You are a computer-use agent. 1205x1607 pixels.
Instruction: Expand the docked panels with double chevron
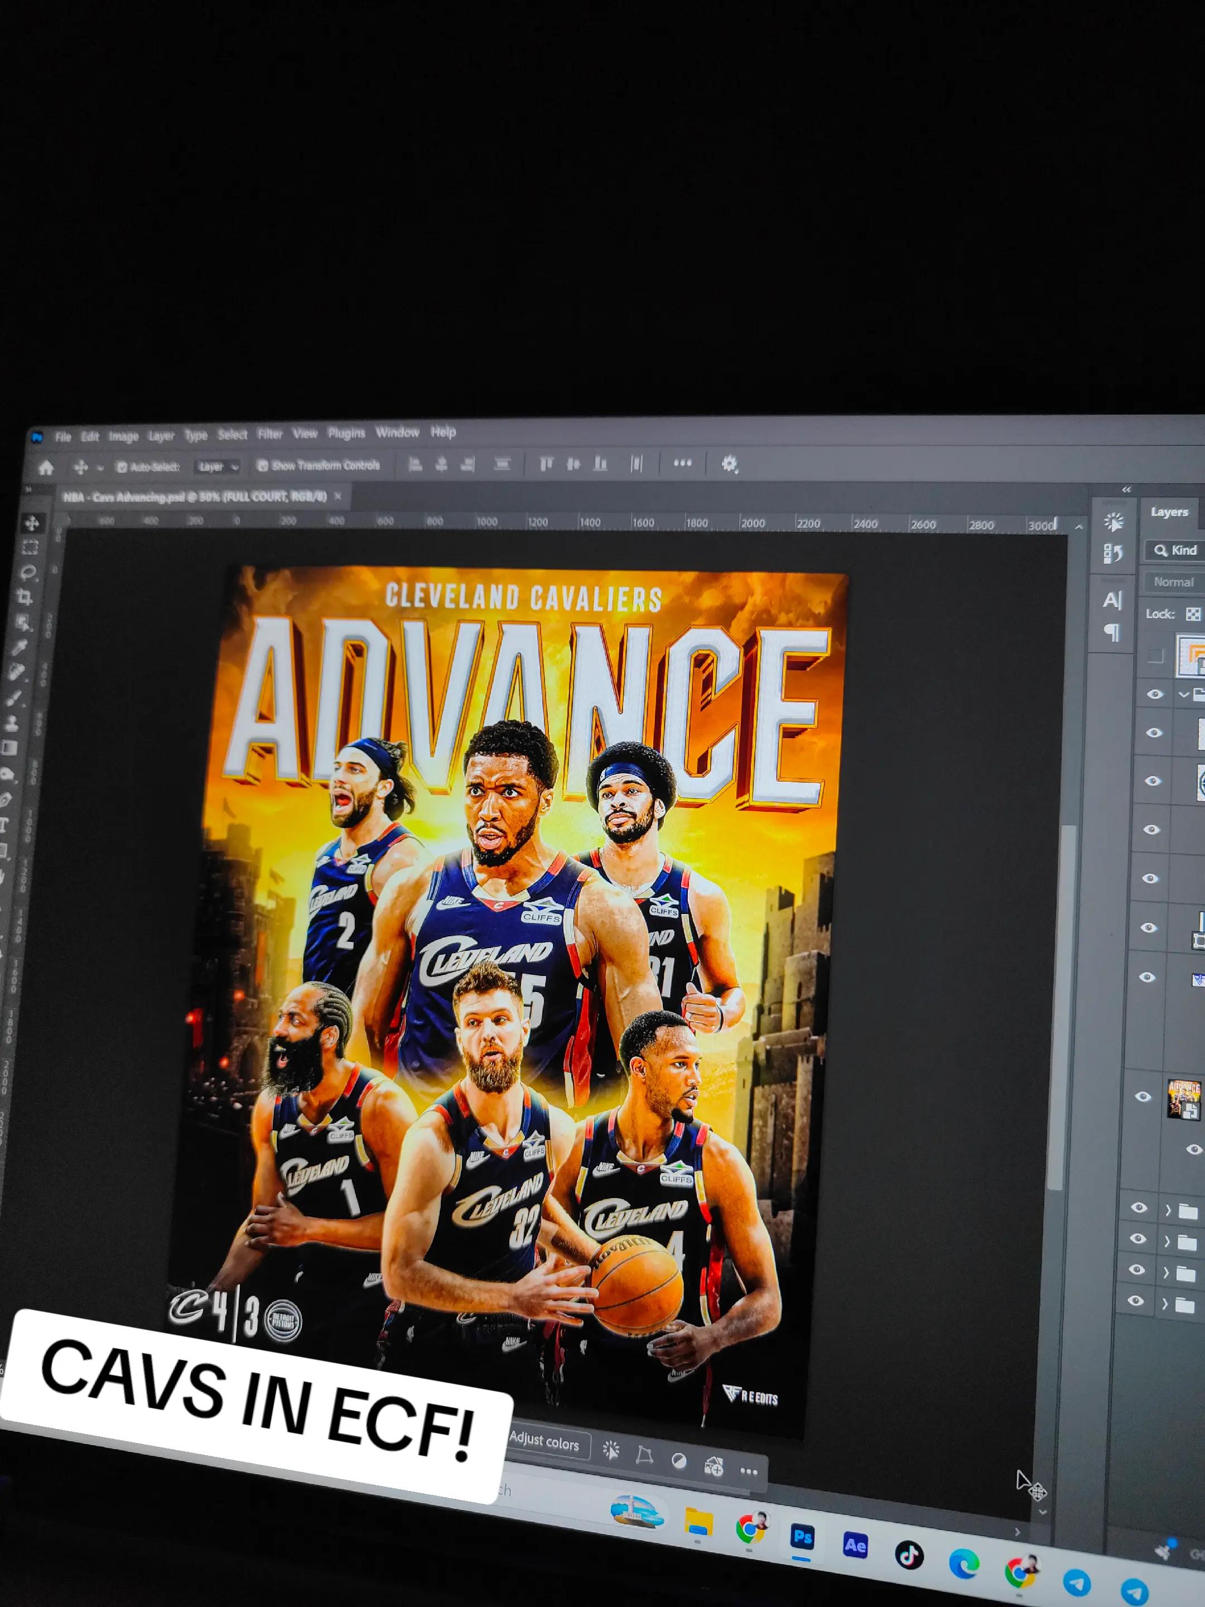click(x=1126, y=490)
